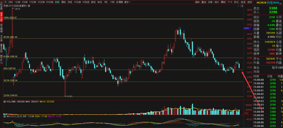Select the 30分钟 timeframe
The image size is (283, 128).
[41, 2]
